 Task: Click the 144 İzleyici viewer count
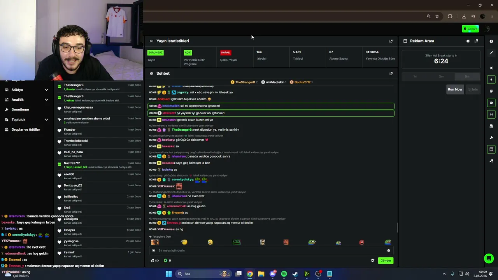point(261,55)
